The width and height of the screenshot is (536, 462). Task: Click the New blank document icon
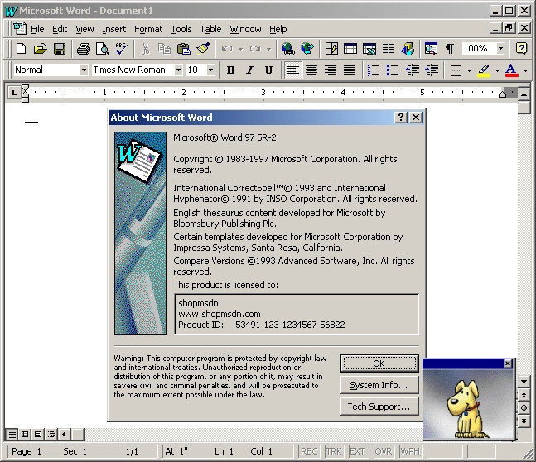[x=22, y=49]
